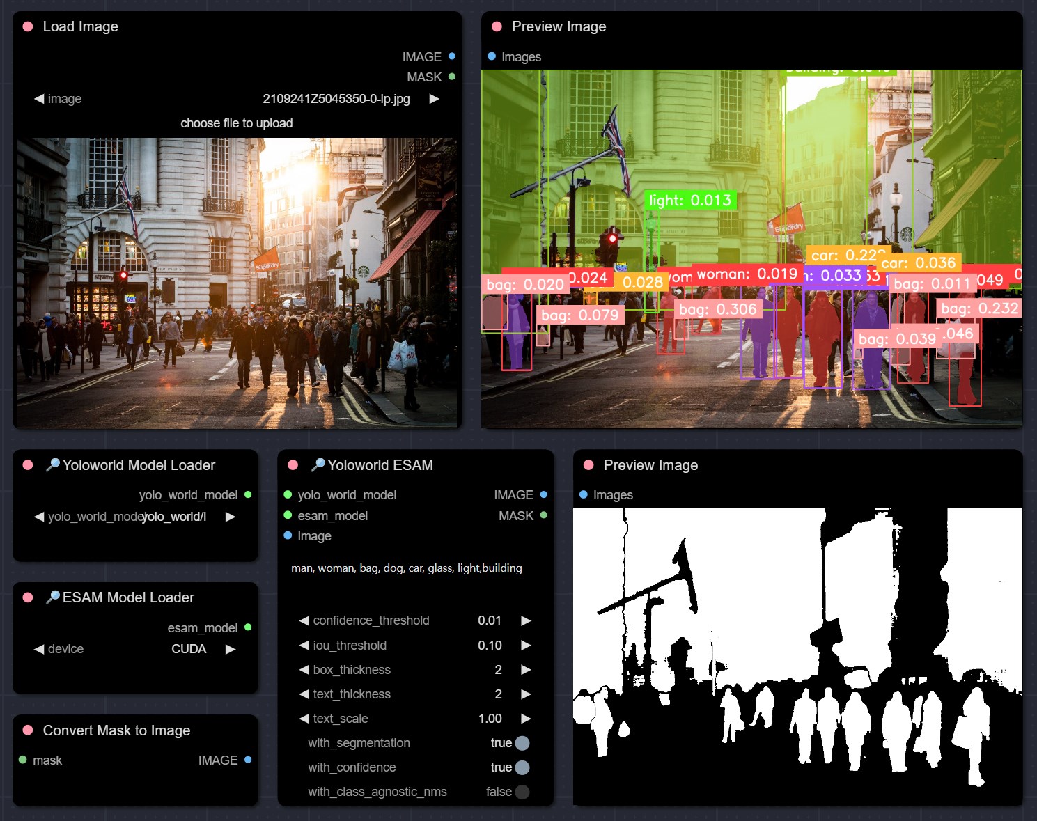The width and height of the screenshot is (1037, 821).
Task: Collapse the Load Image node using its pink dot
Action: [28, 26]
